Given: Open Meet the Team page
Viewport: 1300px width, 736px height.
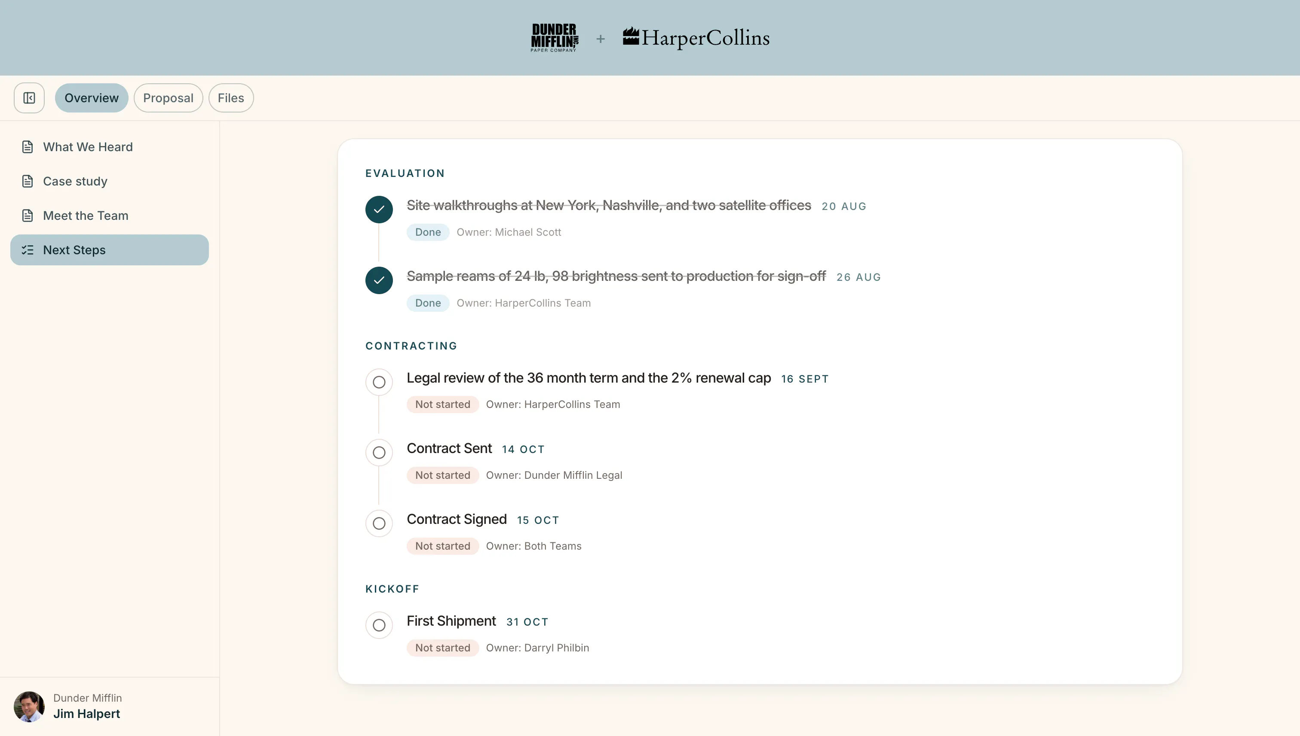Looking at the screenshot, I should click(x=109, y=216).
